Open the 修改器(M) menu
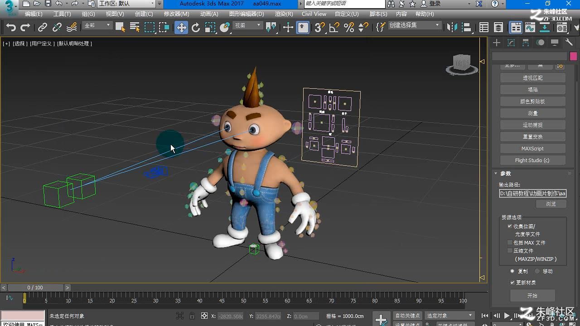The image size is (580, 326). 176,14
